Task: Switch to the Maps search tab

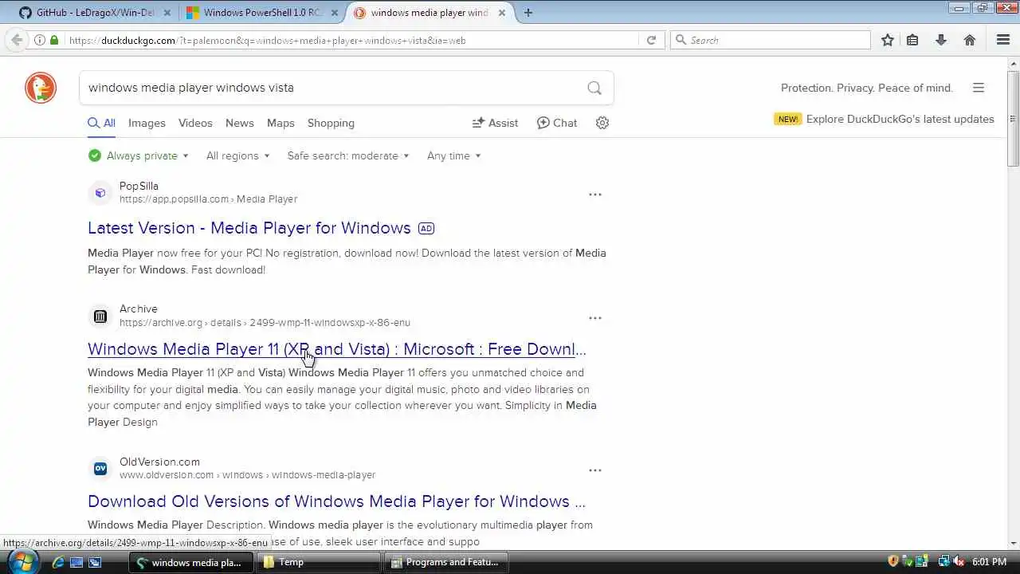Action: coord(280,123)
